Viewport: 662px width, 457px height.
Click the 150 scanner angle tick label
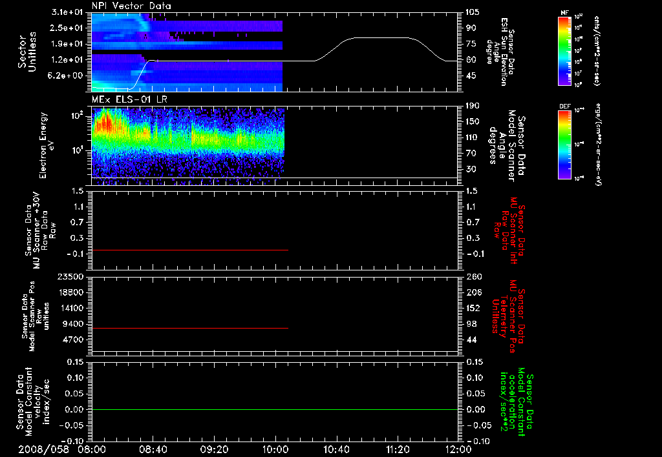coord(473,122)
